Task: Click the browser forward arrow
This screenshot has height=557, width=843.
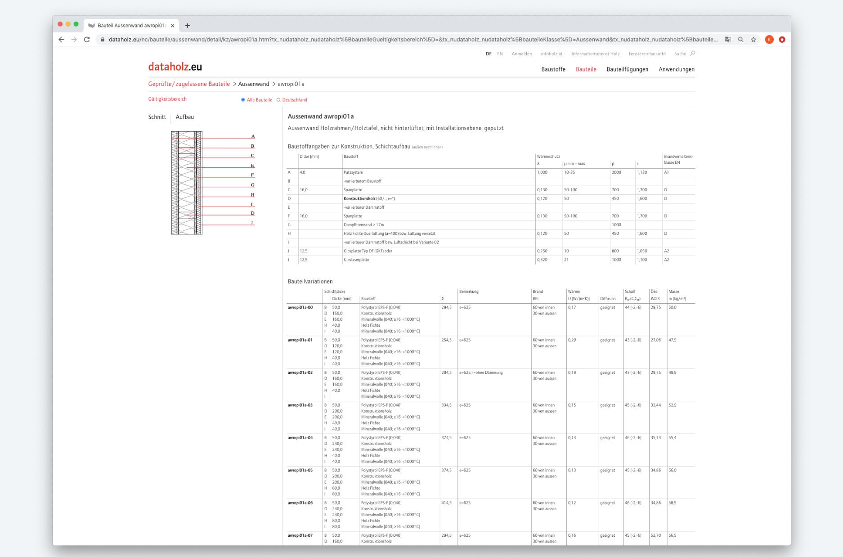Action: tap(74, 40)
